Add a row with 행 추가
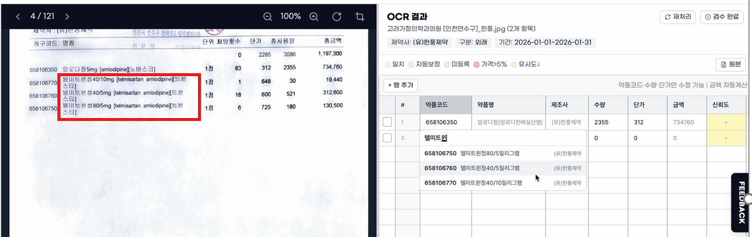This screenshot has height=237, width=752. (x=400, y=85)
